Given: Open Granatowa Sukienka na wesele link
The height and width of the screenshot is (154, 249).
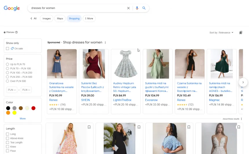Looking at the screenshot, I should pos(62,87).
